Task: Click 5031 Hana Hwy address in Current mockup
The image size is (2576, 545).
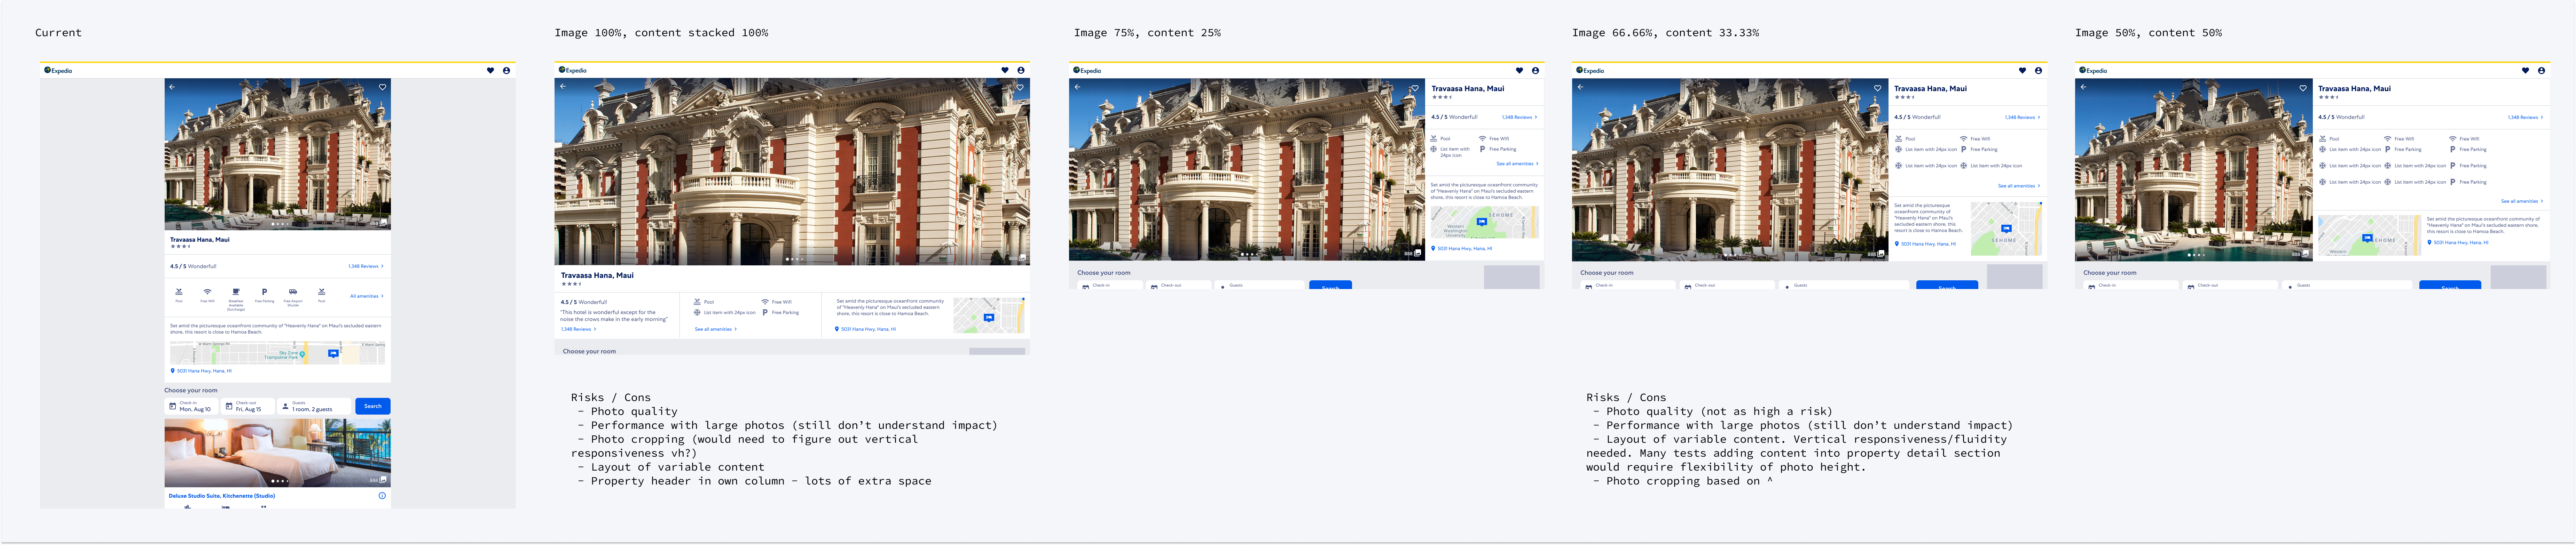Action: point(201,371)
